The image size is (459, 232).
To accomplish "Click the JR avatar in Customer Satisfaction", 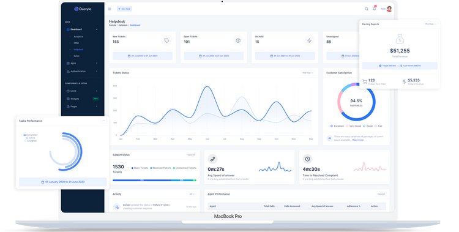I will (330, 138).
